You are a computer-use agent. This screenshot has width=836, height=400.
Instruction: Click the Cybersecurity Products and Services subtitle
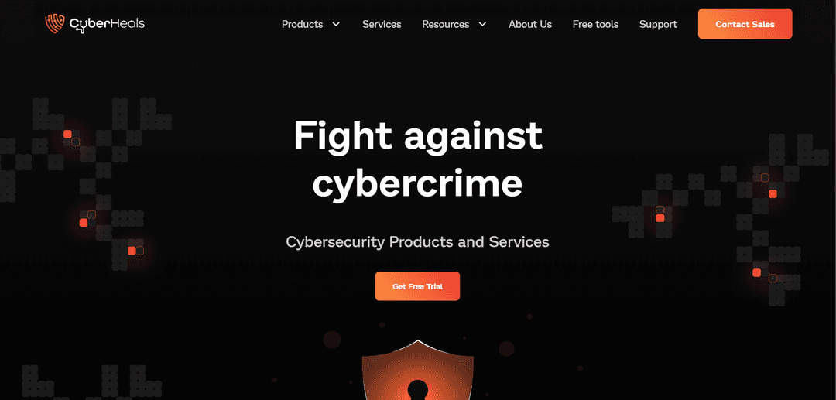pos(417,242)
